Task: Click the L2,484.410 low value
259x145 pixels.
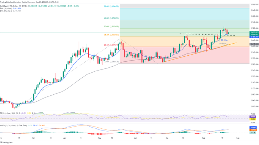Action: pyautogui.click(x=52, y=6)
